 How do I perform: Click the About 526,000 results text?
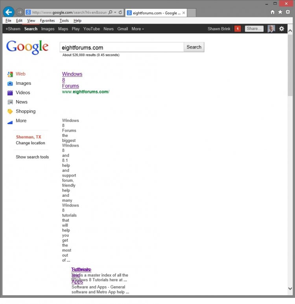coord(91,55)
